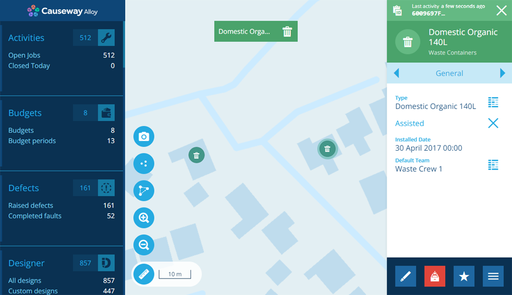
Task: Click the asset ID clipboard icon
Action: (x=398, y=10)
